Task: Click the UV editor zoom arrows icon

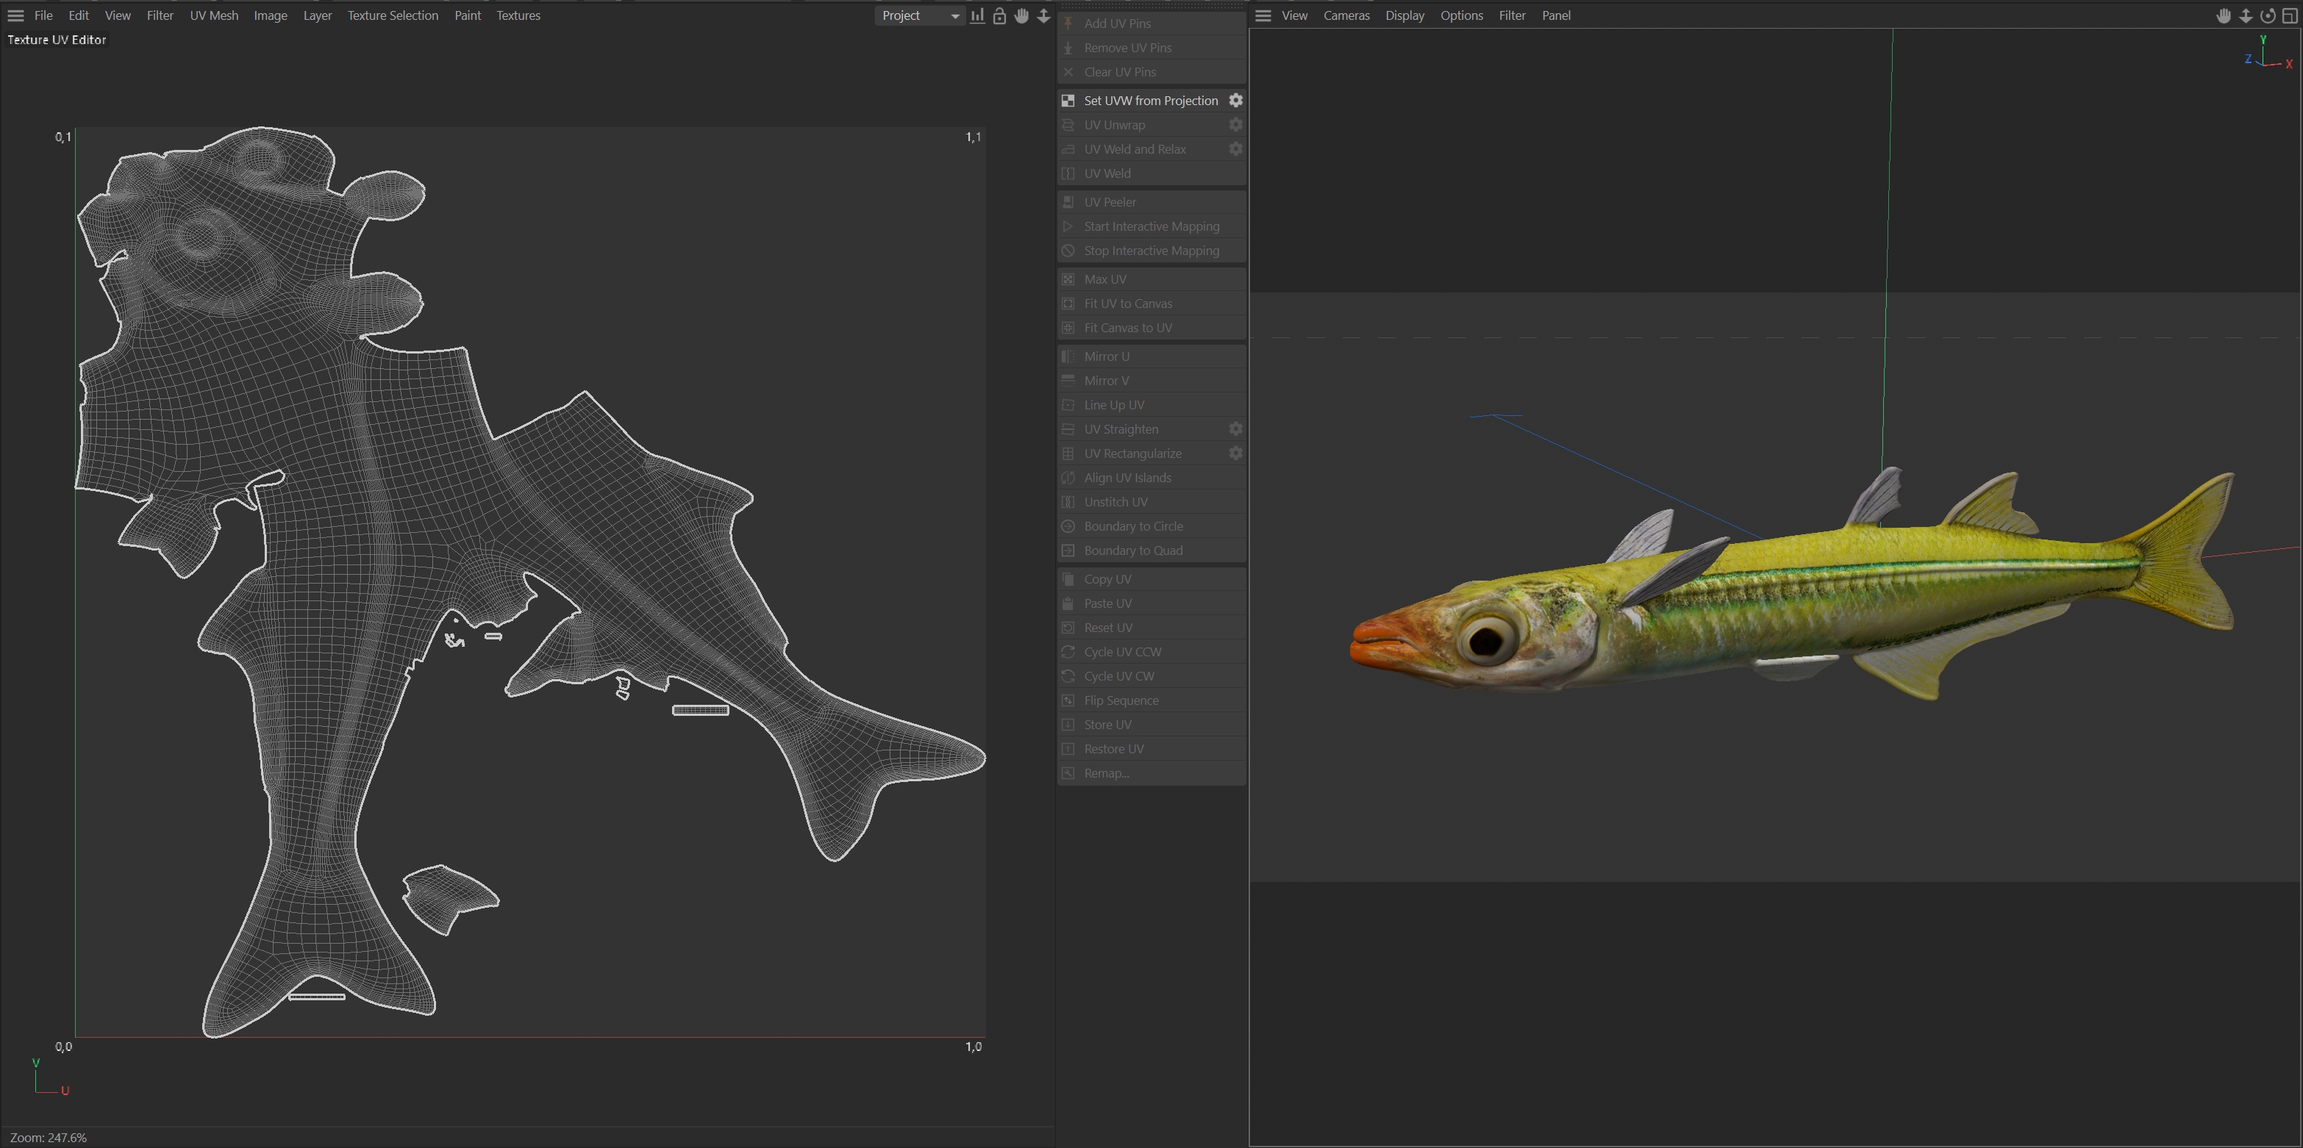Action: tap(1043, 15)
